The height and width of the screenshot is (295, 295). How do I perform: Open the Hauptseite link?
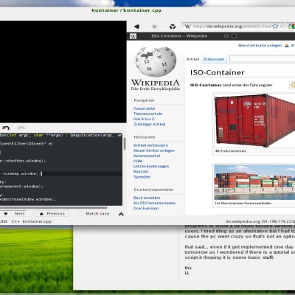point(144,108)
